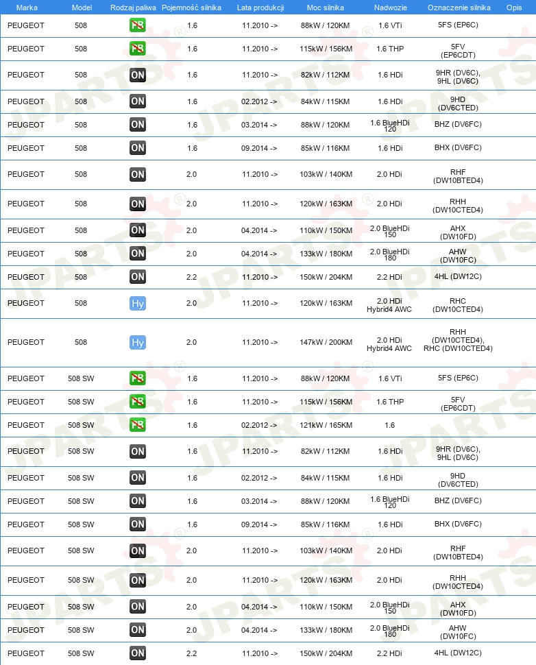Click 121kW / 165KM power cell
The image size is (536, 665).
[x=326, y=425]
